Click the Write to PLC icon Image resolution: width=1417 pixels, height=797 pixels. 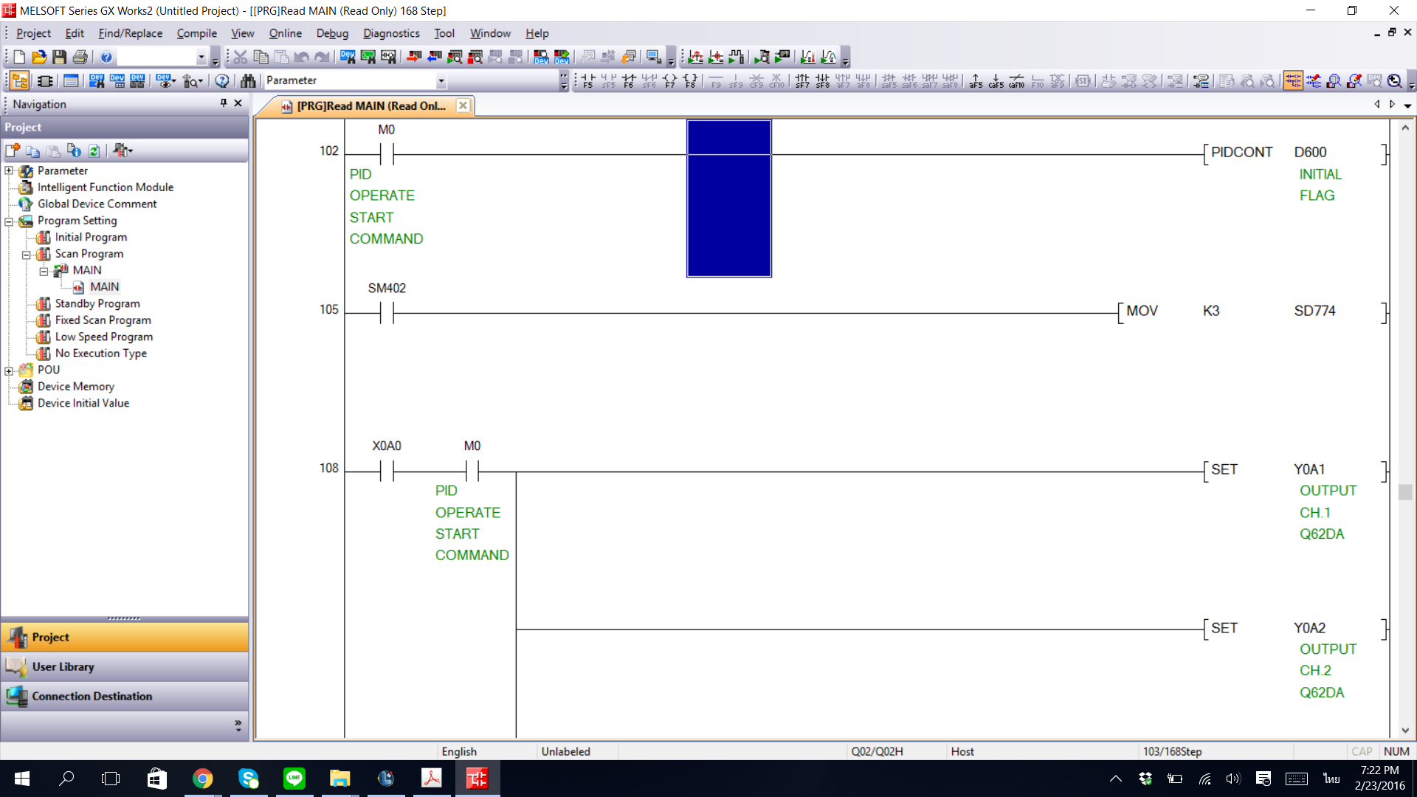click(x=415, y=57)
